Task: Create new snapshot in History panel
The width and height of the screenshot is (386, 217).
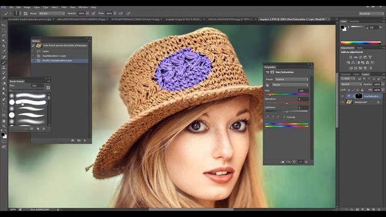Action: pyautogui.click(x=79, y=140)
